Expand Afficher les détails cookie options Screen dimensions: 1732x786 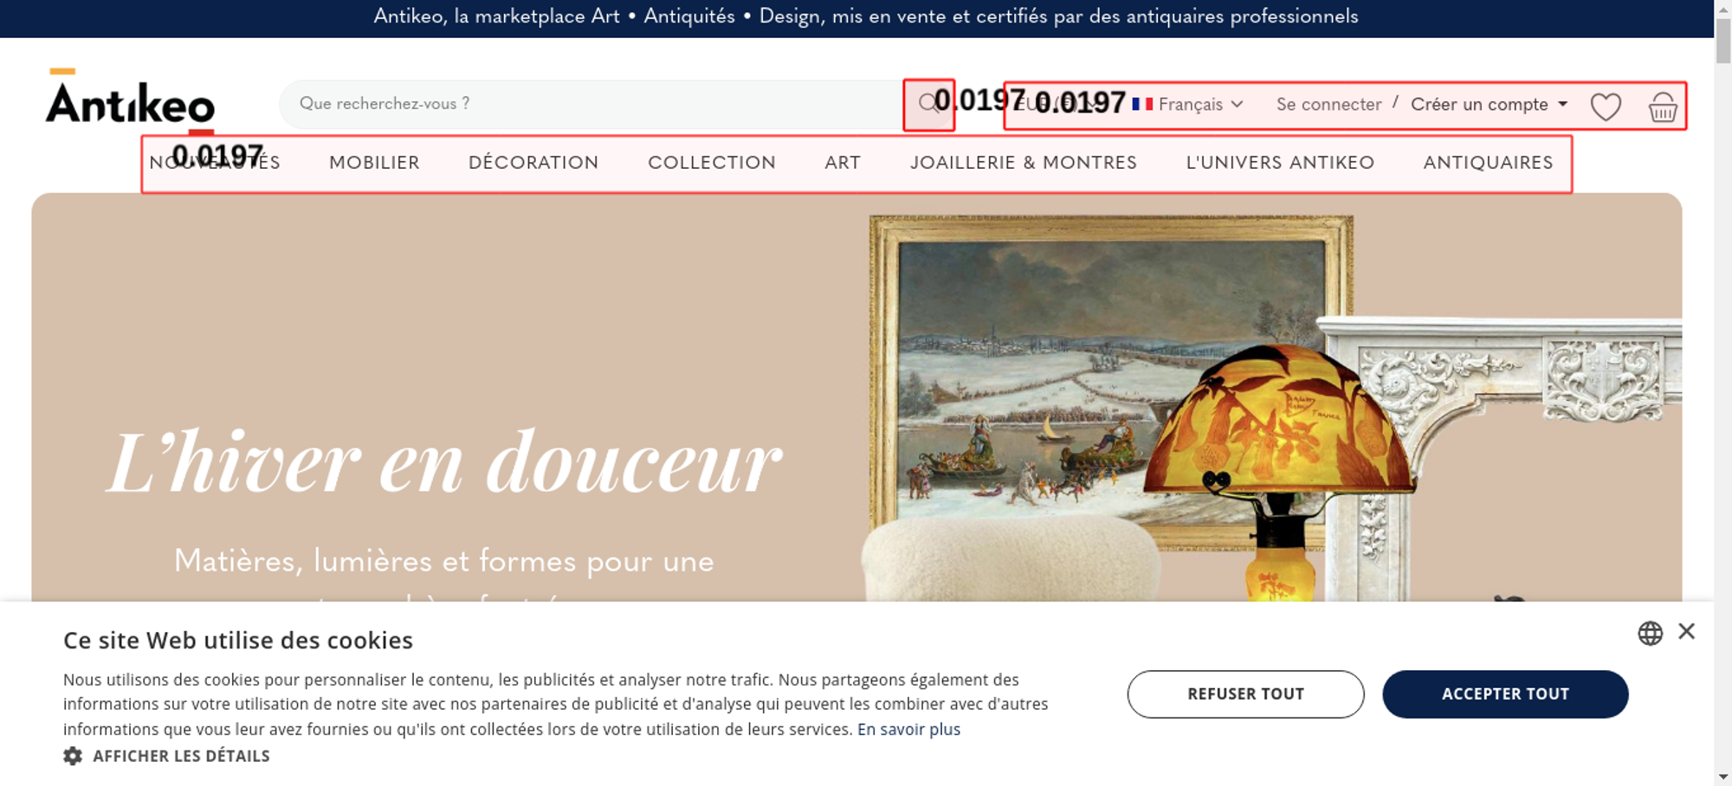coord(181,756)
